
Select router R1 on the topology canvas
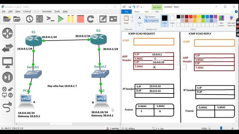[x=34, y=41]
